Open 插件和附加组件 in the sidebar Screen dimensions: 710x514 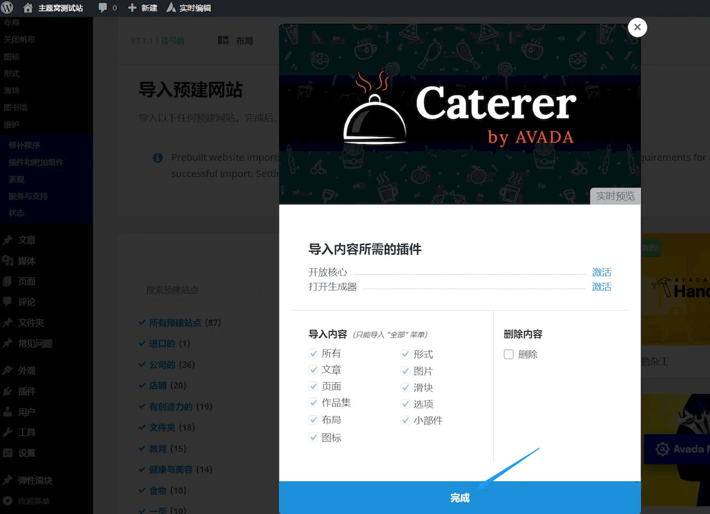[x=36, y=162]
